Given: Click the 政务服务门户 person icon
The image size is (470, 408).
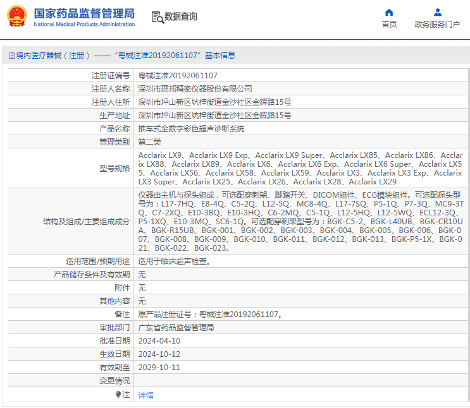Looking at the screenshot, I should pos(437,12).
